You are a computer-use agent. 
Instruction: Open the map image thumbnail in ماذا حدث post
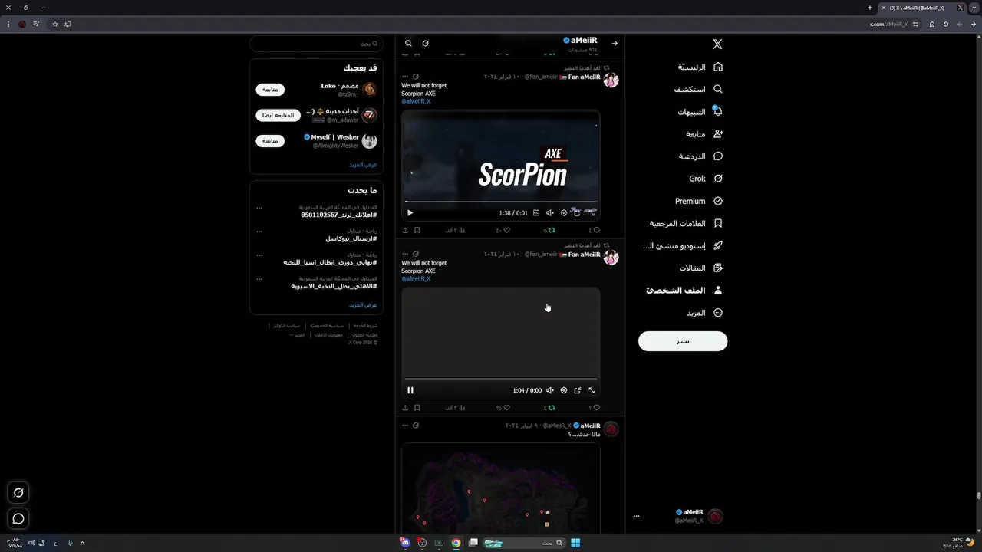[x=501, y=488]
